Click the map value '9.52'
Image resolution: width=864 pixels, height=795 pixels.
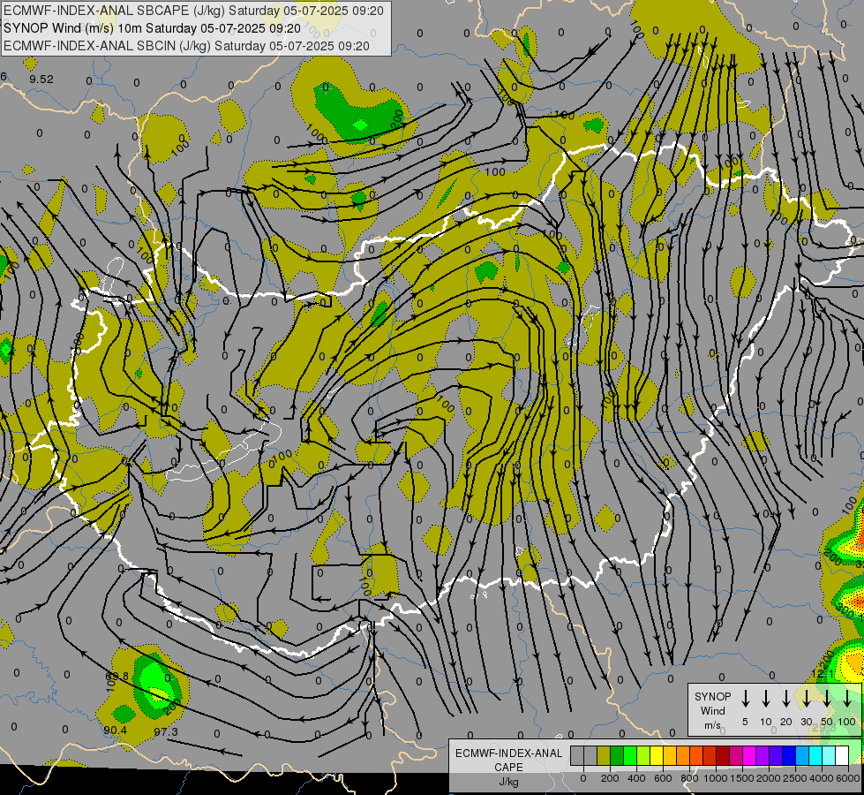pyautogui.click(x=41, y=79)
